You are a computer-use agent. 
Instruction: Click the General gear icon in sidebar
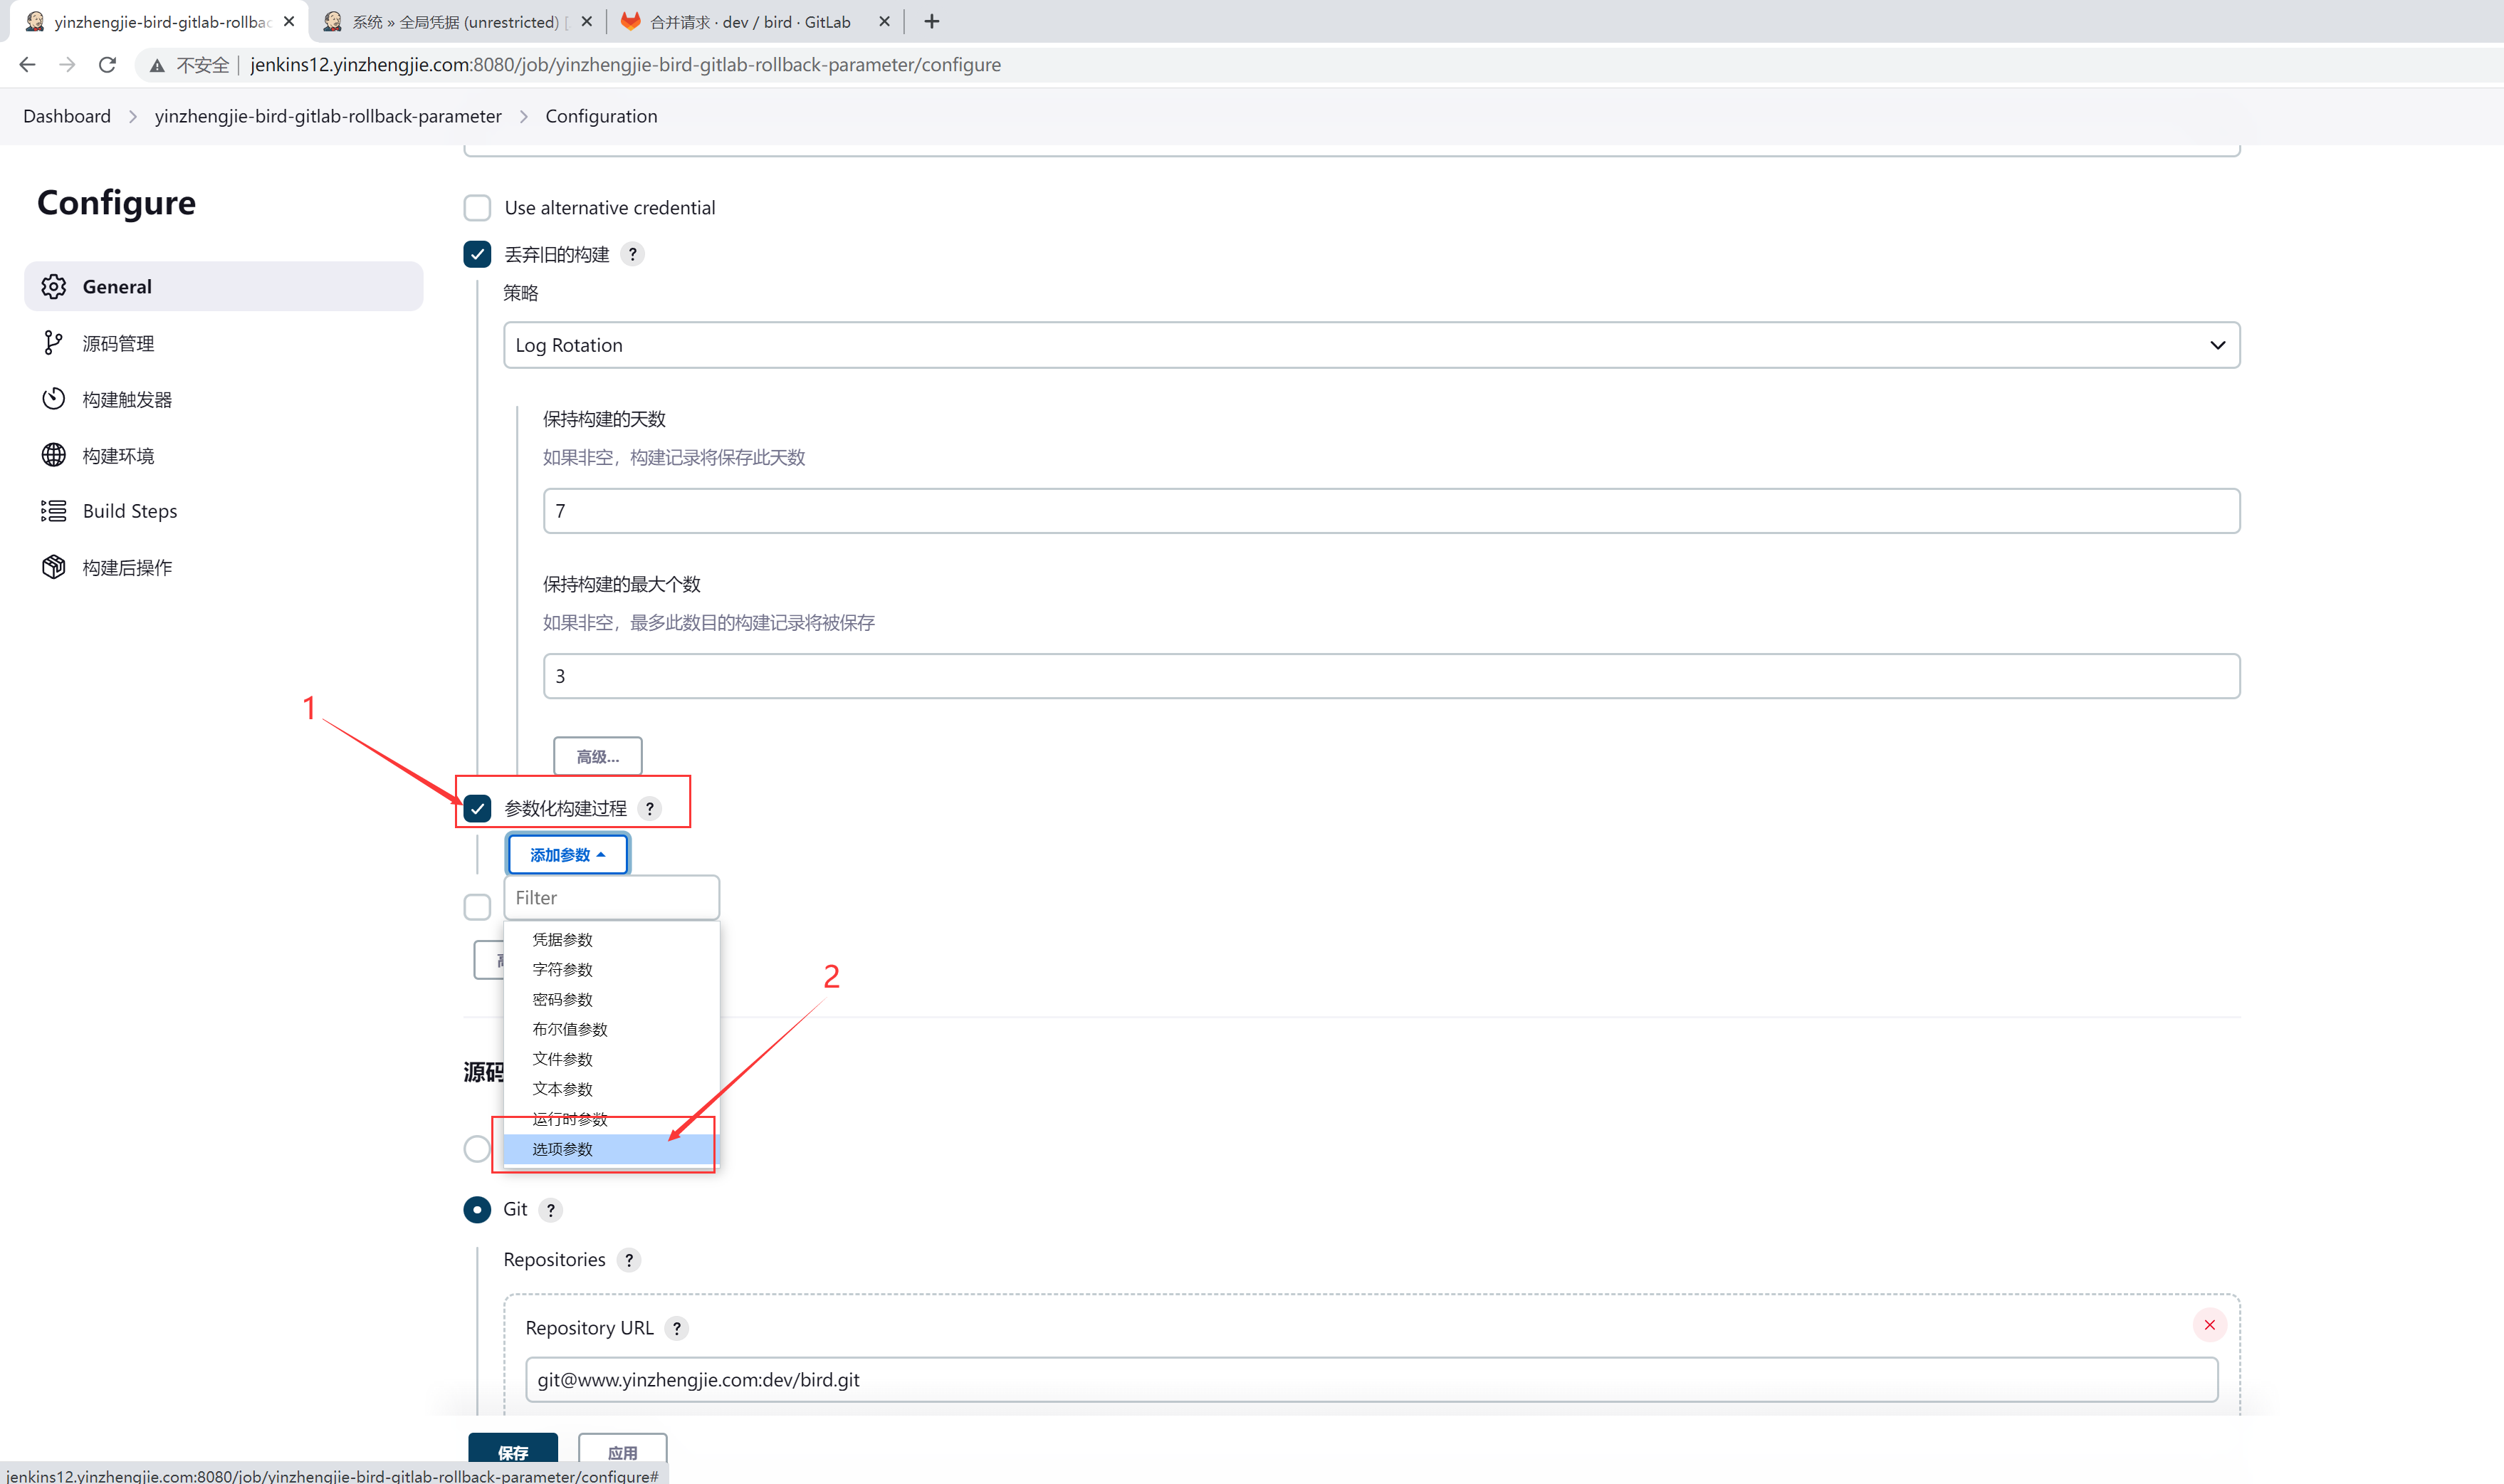[54, 287]
